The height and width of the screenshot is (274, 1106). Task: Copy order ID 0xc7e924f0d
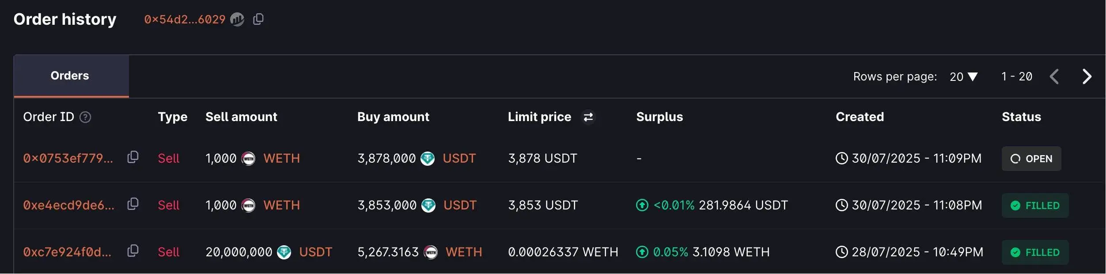(x=133, y=251)
